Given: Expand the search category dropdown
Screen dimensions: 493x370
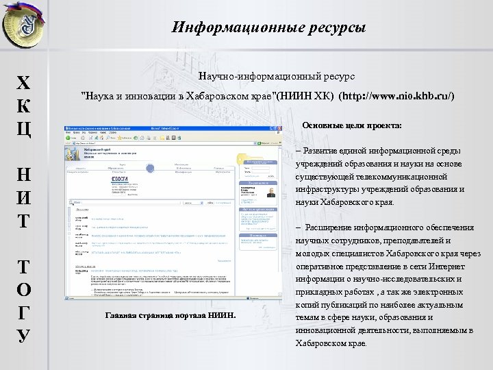Looking at the screenshot, I should pyautogui.click(x=201, y=203).
